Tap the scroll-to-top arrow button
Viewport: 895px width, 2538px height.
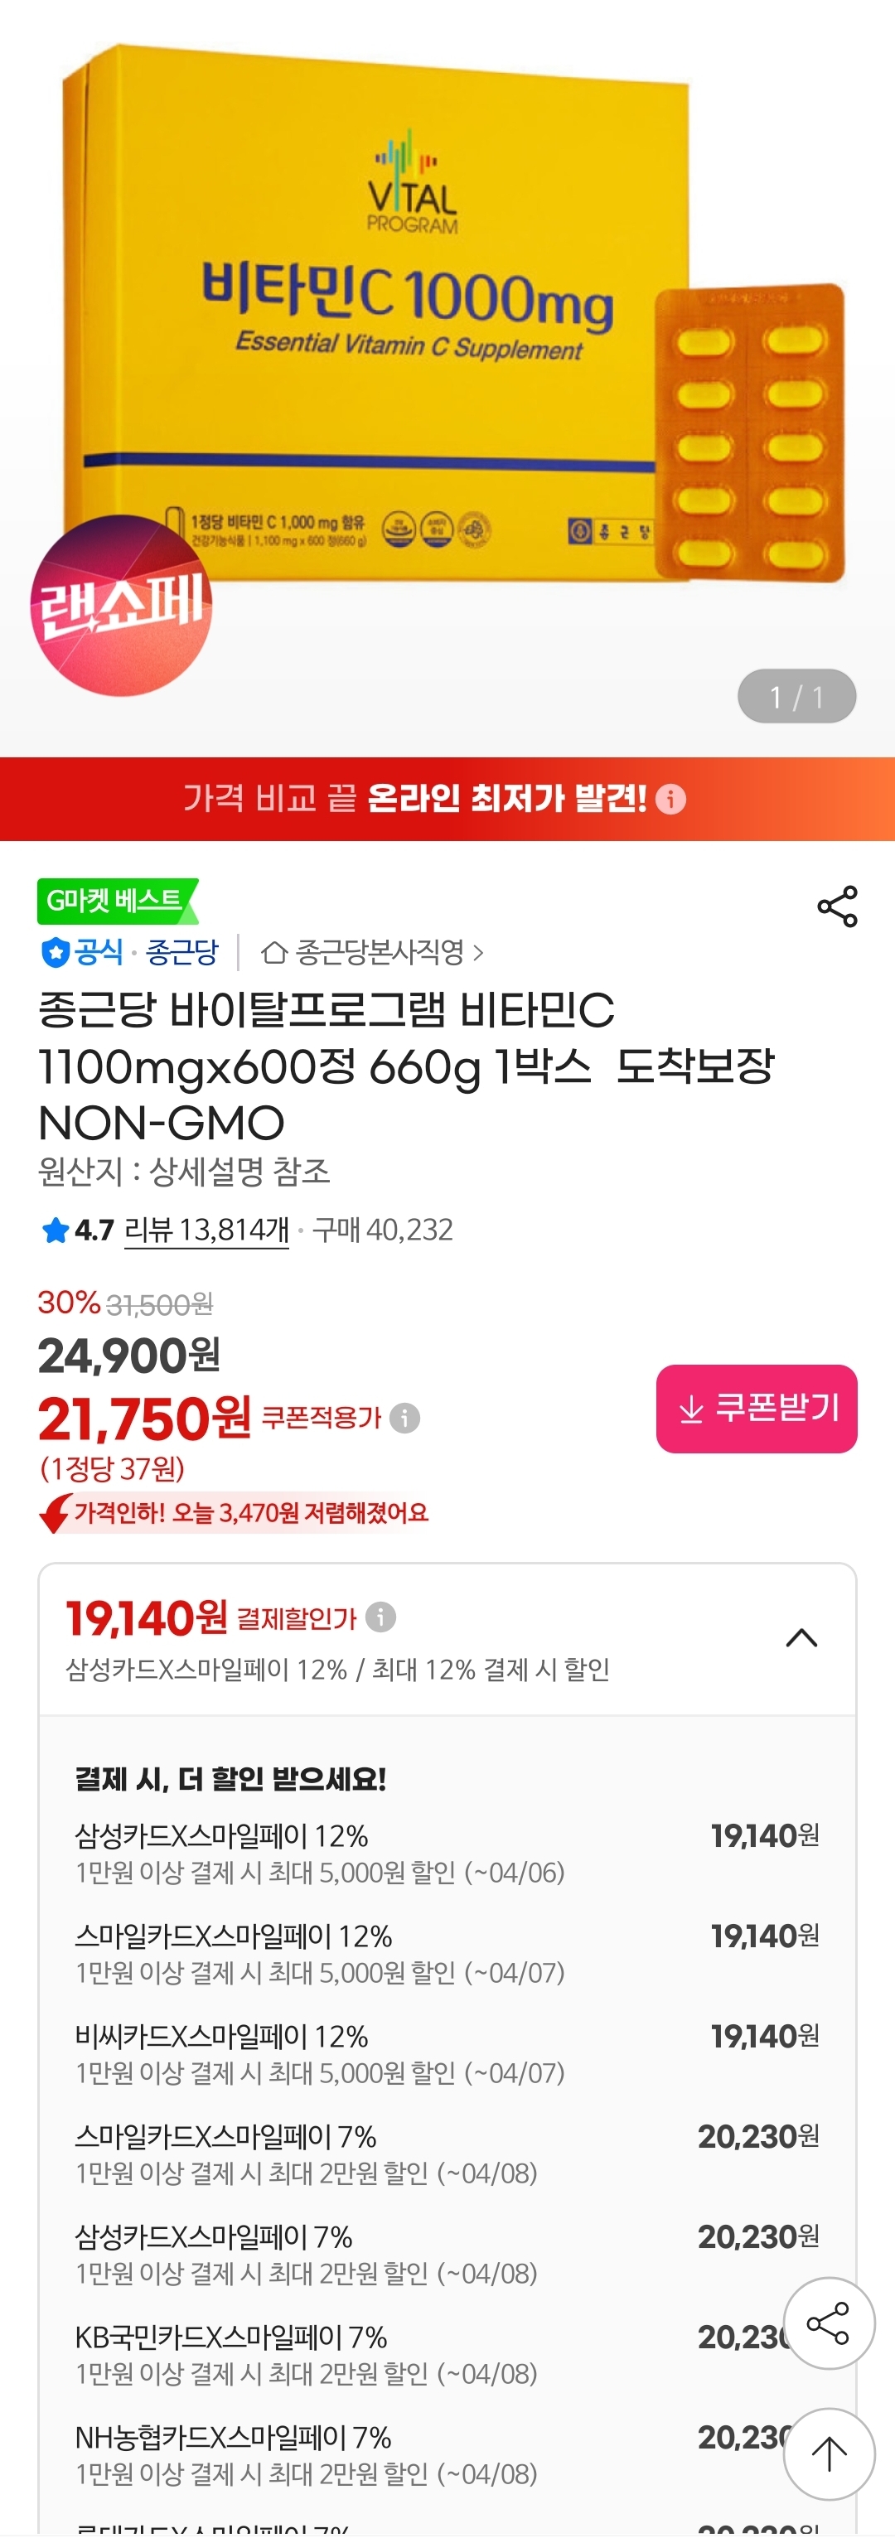pyautogui.click(x=828, y=2453)
